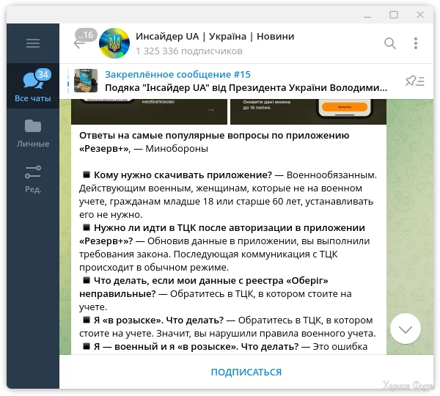
Task: Click 'Кому нужно скачивать приложение?' text
Action: (183, 175)
